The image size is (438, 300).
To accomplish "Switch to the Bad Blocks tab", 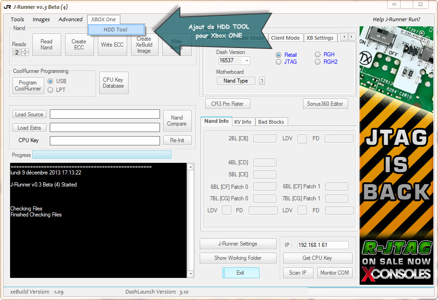I will (271, 122).
